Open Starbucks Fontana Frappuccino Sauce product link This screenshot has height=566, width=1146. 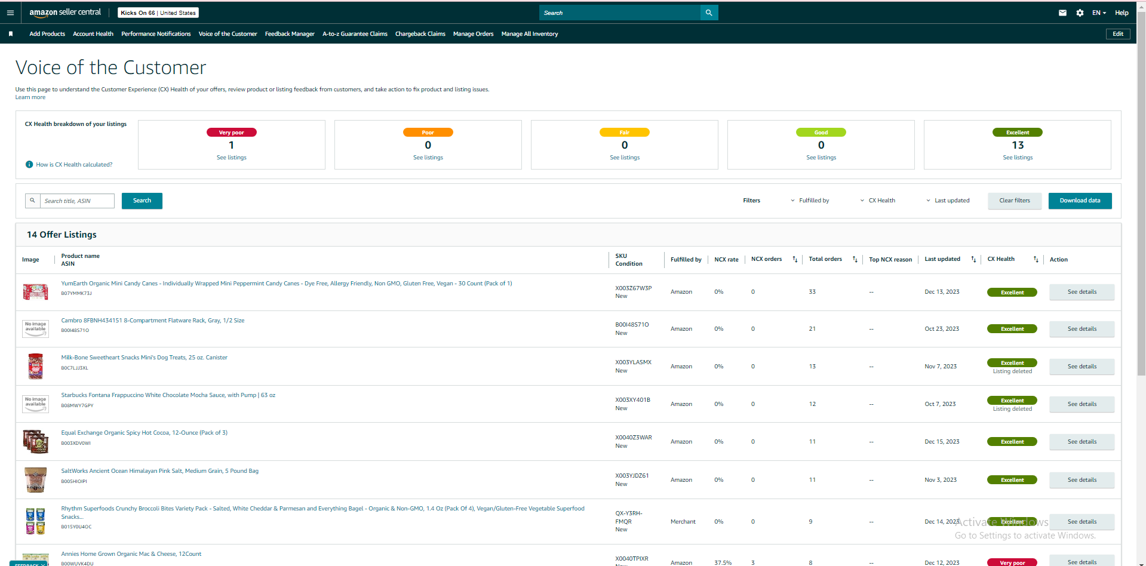(x=168, y=395)
